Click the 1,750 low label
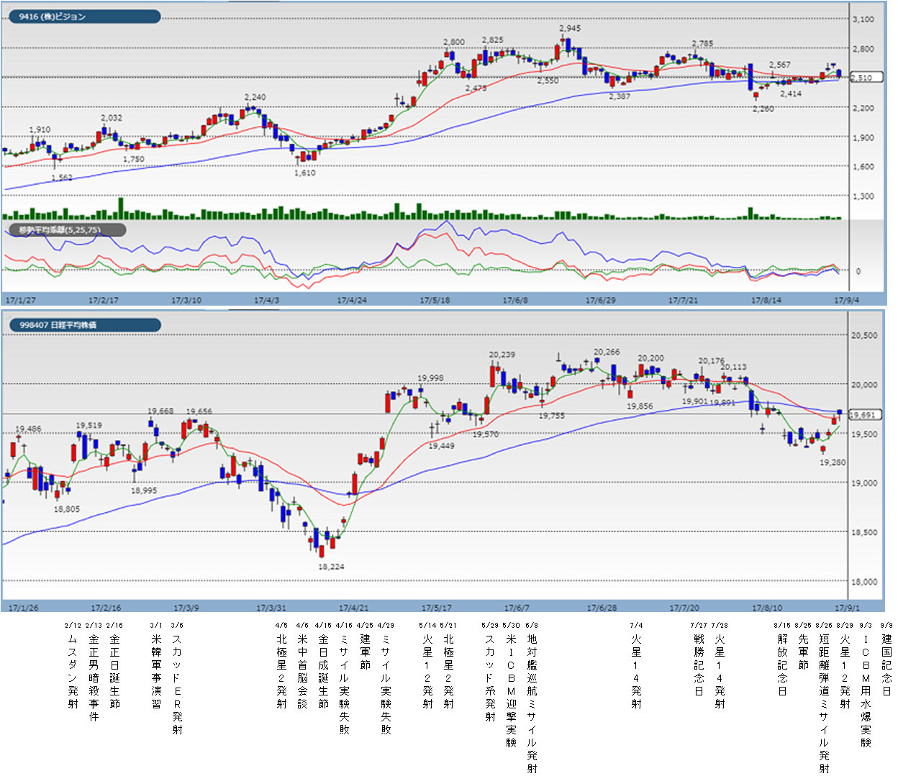898x776 pixels. [133, 160]
